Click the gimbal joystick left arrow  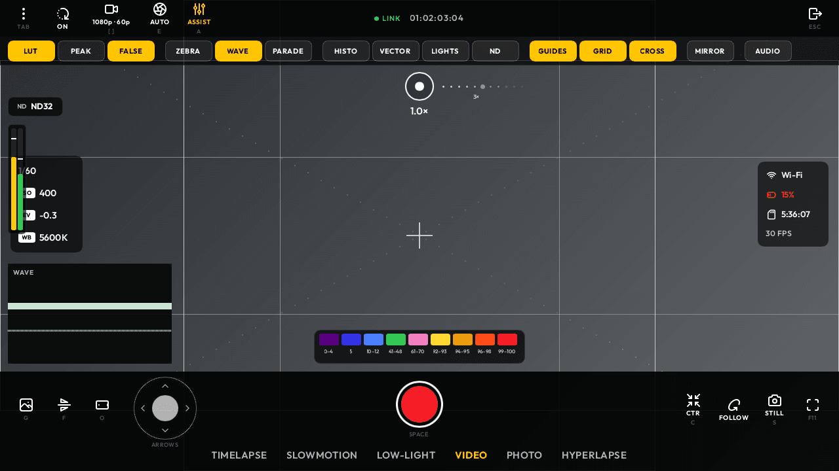[x=144, y=408]
